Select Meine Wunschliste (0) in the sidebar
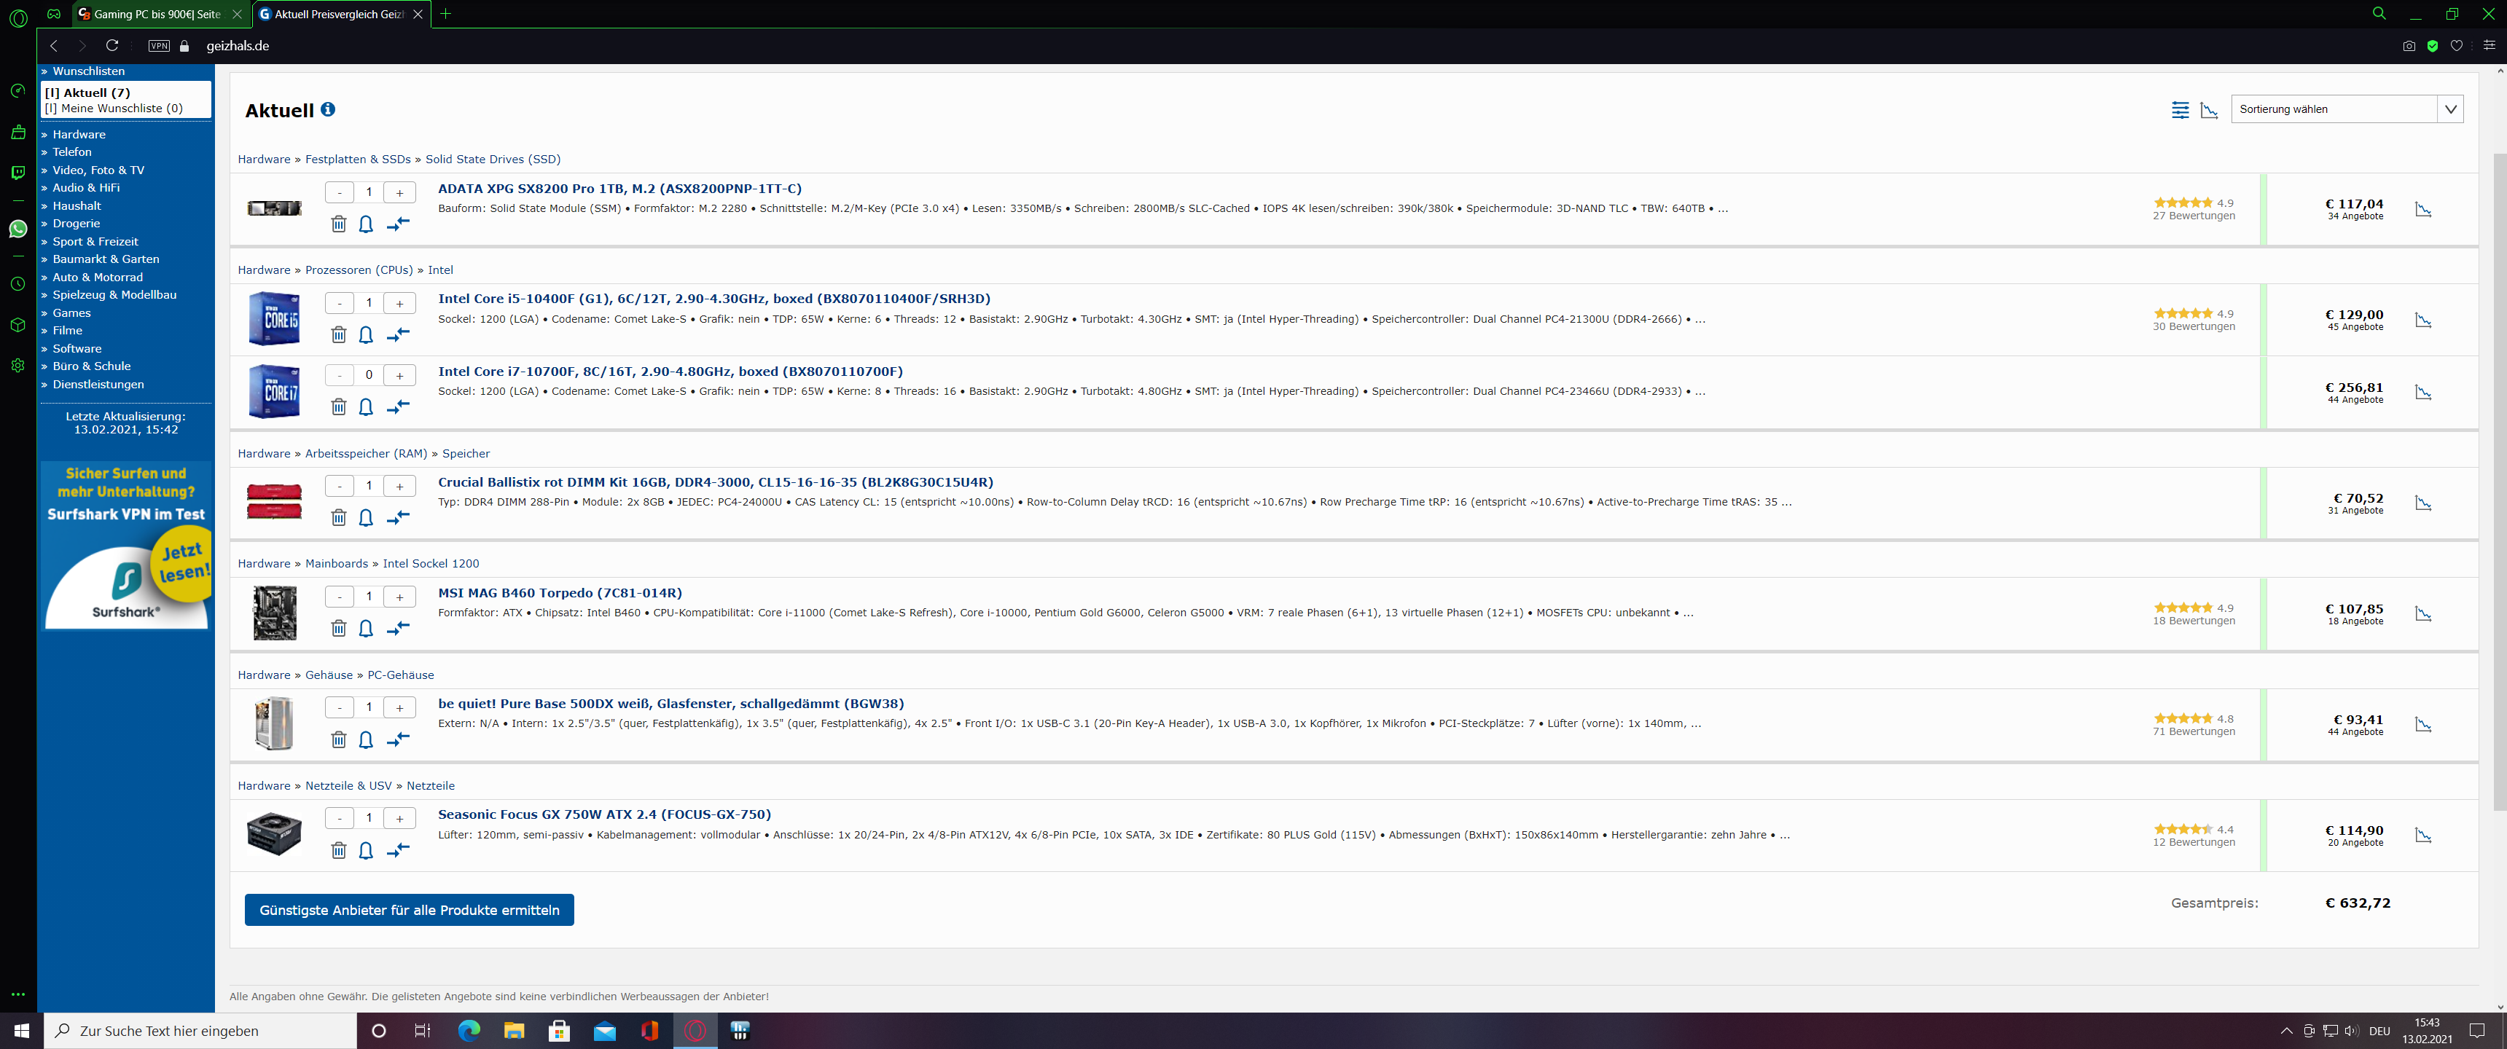2507x1049 pixels. 114,108
